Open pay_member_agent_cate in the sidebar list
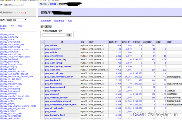 [16, 96]
